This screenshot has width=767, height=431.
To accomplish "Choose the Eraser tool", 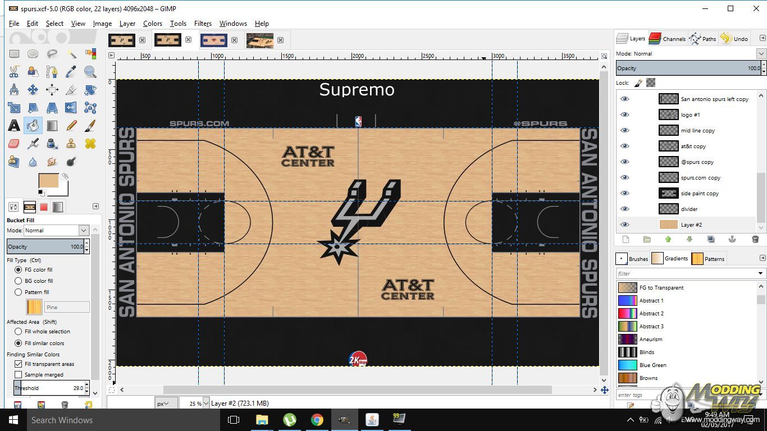I will [x=14, y=144].
